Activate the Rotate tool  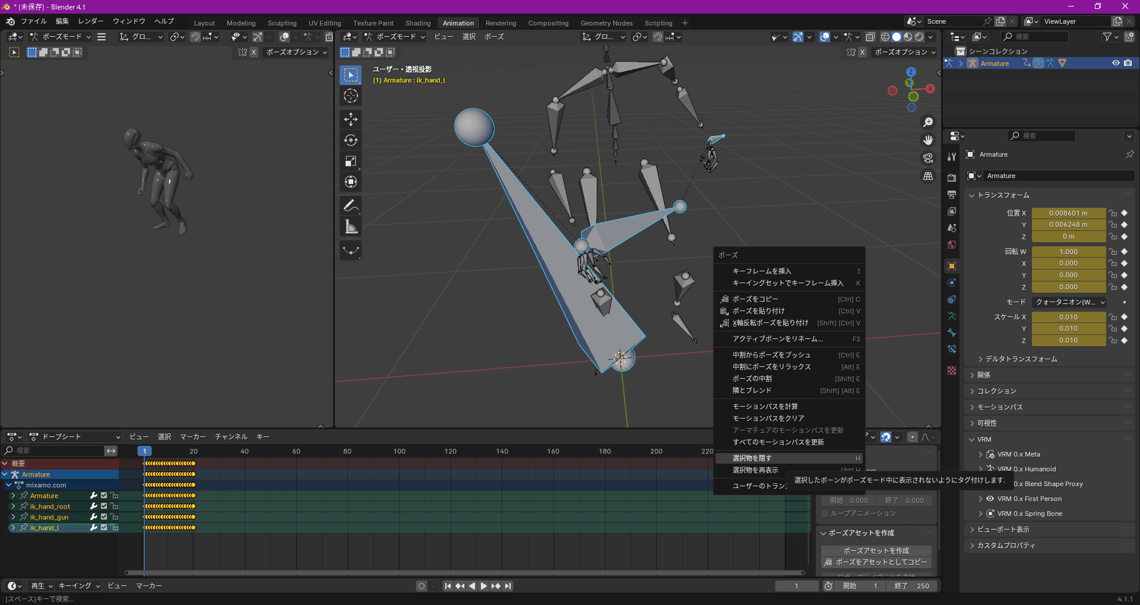pos(351,140)
